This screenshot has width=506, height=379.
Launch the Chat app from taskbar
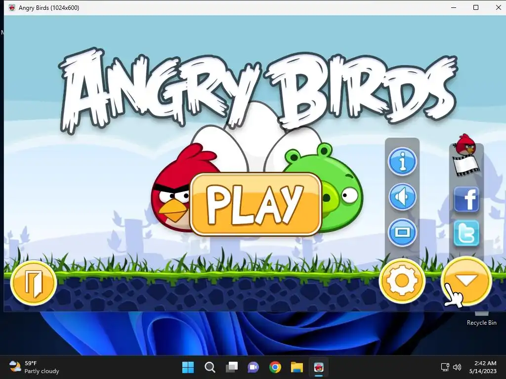(253, 367)
